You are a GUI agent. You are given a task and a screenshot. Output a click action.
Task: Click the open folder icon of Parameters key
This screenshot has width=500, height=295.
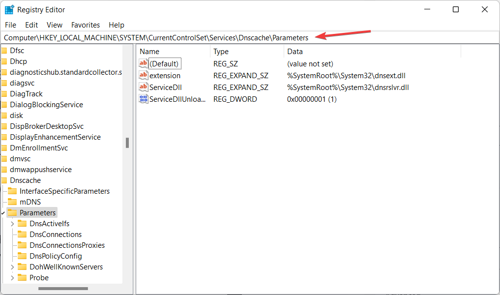click(12, 212)
